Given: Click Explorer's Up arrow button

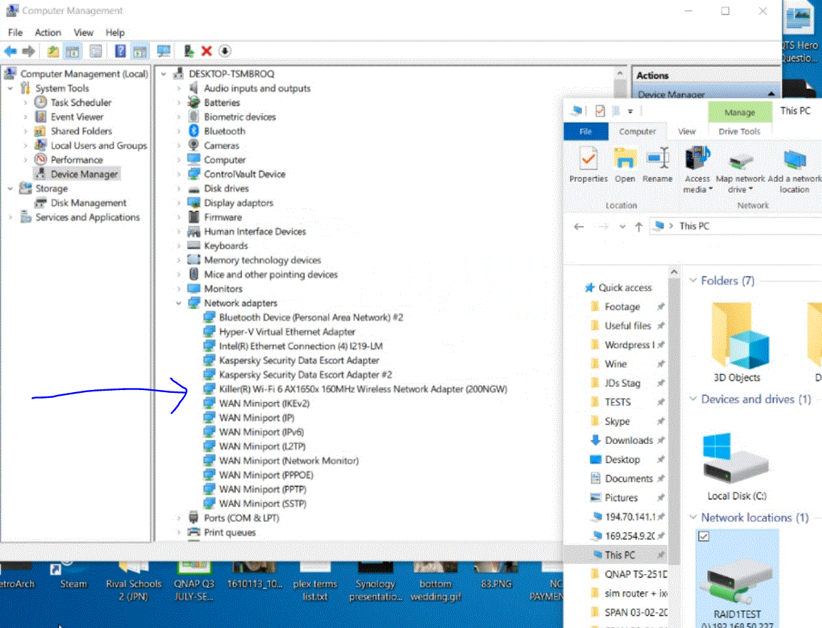Looking at the screenshot, I should 639,227.
